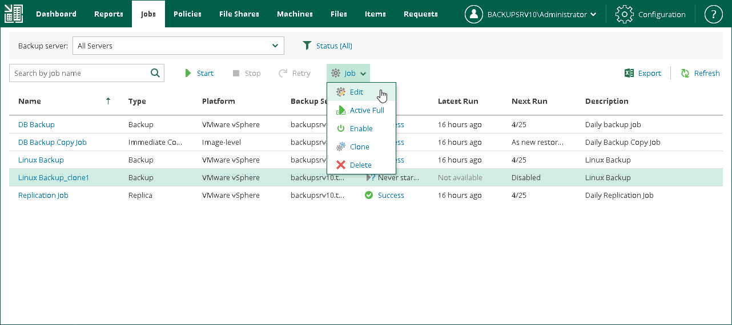Screen dimensions: 732x325
Task: Open the DB Backup Copy Job link
Action: (53, 142)
